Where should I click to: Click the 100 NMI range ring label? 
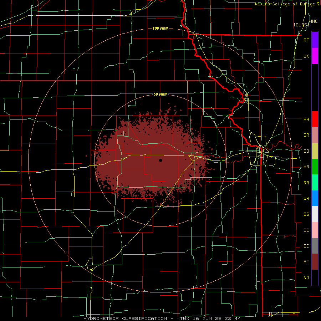pyautogui.click(x=160, y=28)
